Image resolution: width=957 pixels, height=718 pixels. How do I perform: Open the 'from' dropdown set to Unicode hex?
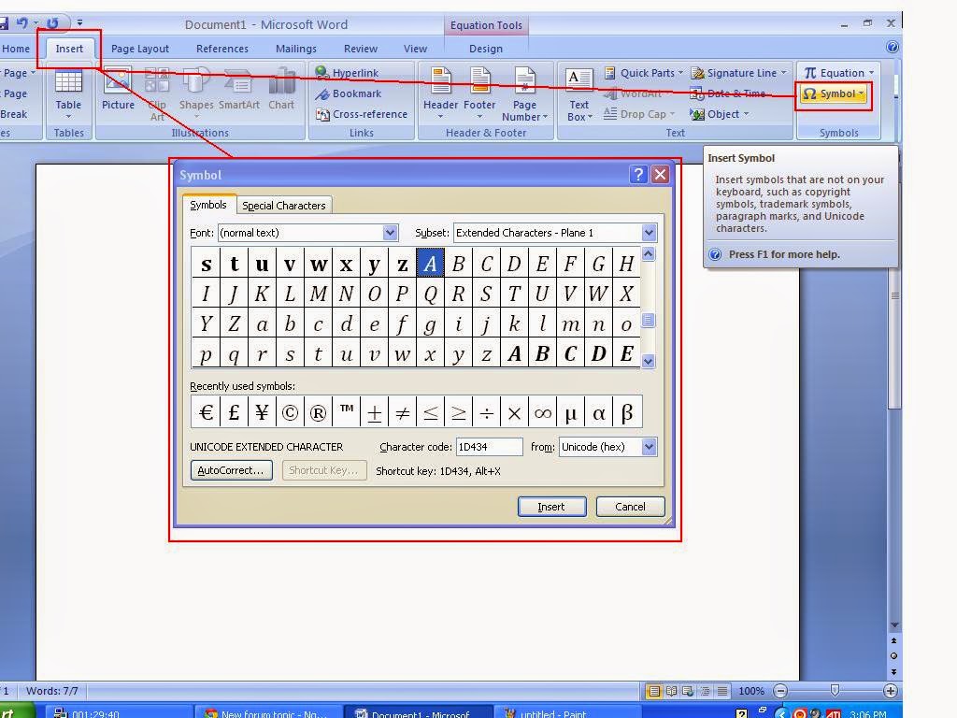(650, 447)
